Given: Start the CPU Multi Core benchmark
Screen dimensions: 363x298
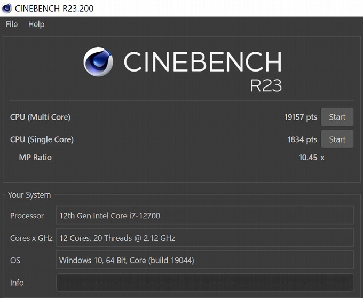Looking at the screenshot, I should (337, 117).
